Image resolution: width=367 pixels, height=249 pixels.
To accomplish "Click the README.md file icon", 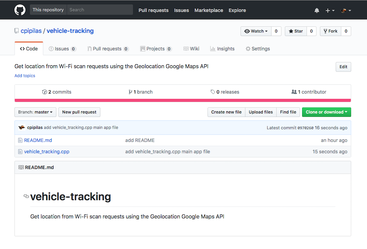I will pos(20,140).
